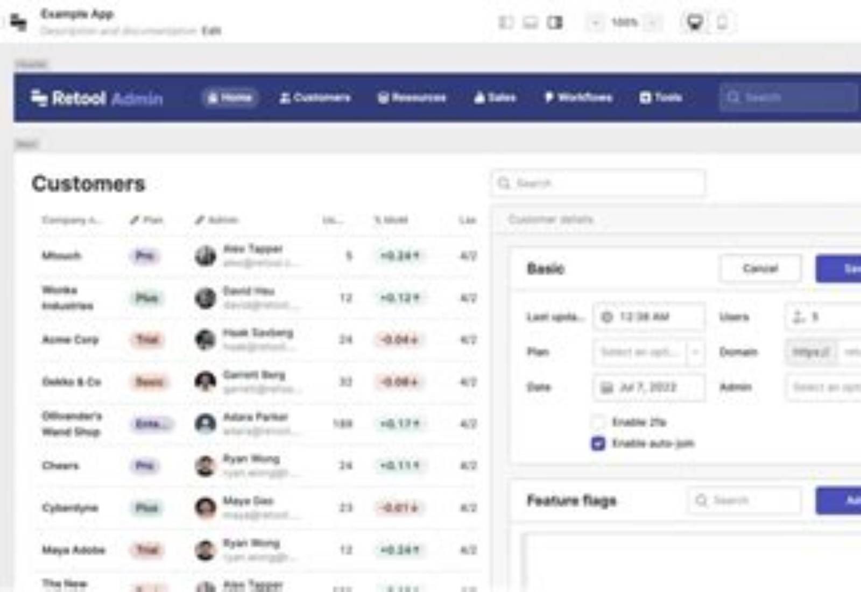The height and width of the screenshot is (592, 861).
Task: Click the Cancel button in the Basic section
Action: 760,268
